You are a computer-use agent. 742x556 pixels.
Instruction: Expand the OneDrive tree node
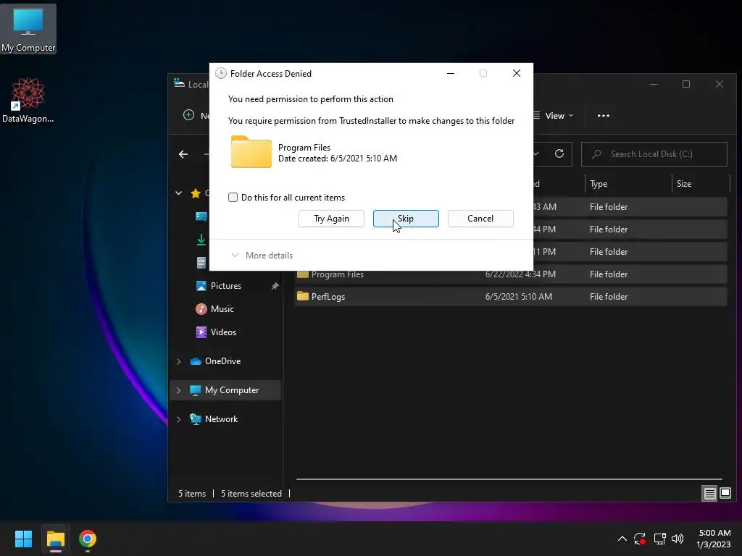(x=179, y=361)
